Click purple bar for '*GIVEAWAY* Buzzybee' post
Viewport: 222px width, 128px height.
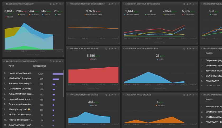[56, 79]
